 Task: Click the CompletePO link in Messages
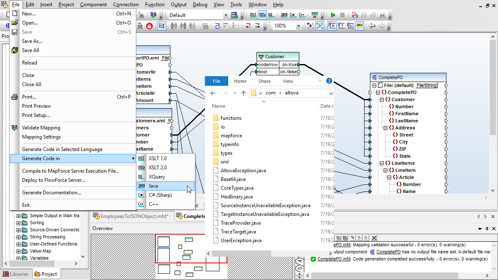click(x=388, y=252)
